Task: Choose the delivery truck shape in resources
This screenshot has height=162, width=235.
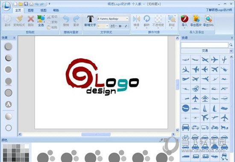Action: point(205,127)
